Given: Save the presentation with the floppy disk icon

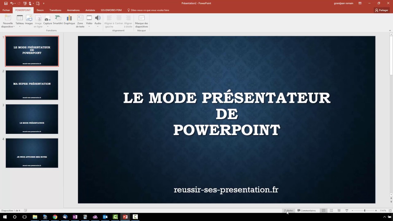Looking at the screenshot, I should coord(6,3).
